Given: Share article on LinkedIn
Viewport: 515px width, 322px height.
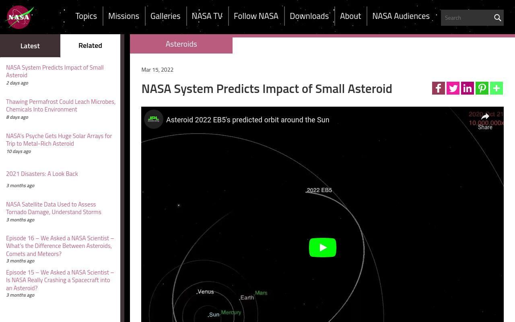Looking at the screenshot, I should [468, 88].
